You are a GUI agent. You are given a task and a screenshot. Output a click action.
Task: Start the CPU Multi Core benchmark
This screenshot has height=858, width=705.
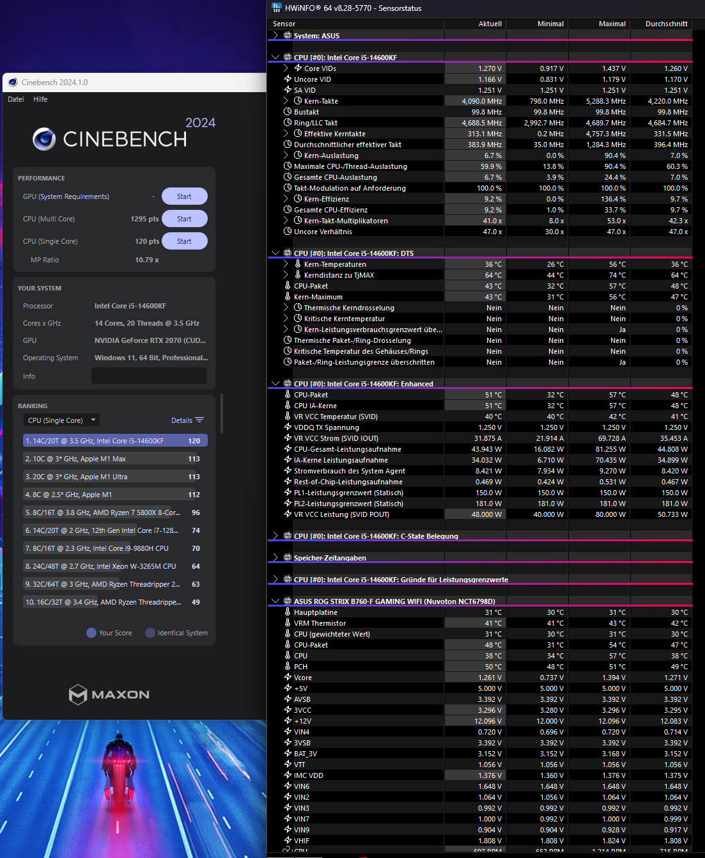pyautogui.click(x=184, y=219)
